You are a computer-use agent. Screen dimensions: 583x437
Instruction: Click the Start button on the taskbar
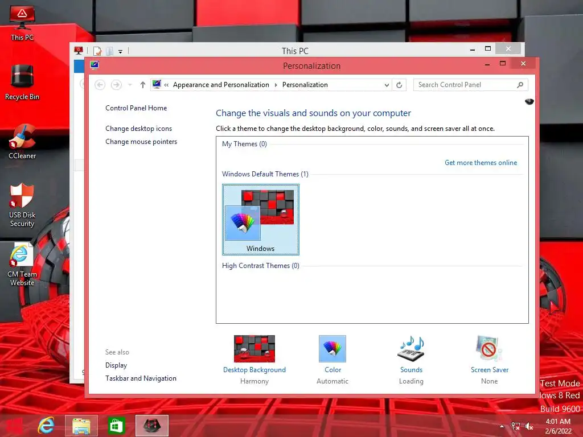(14, 426)
